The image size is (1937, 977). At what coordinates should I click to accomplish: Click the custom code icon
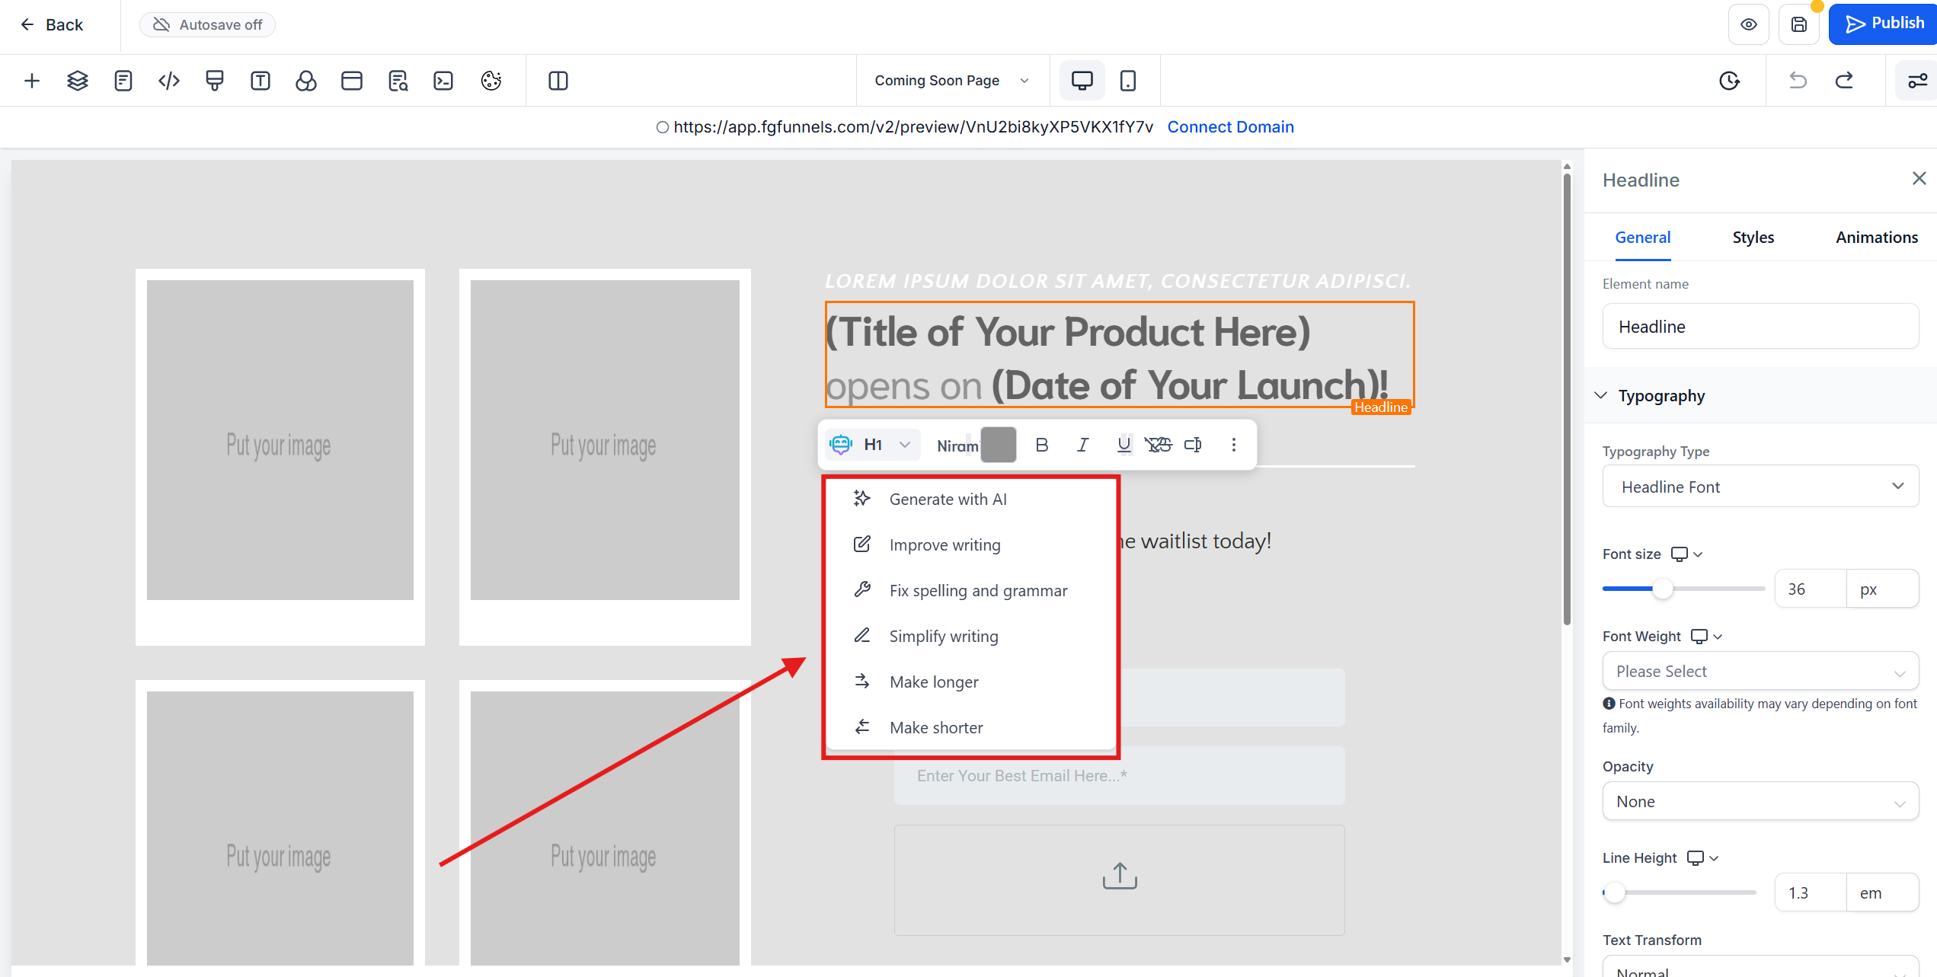[169, 81]
